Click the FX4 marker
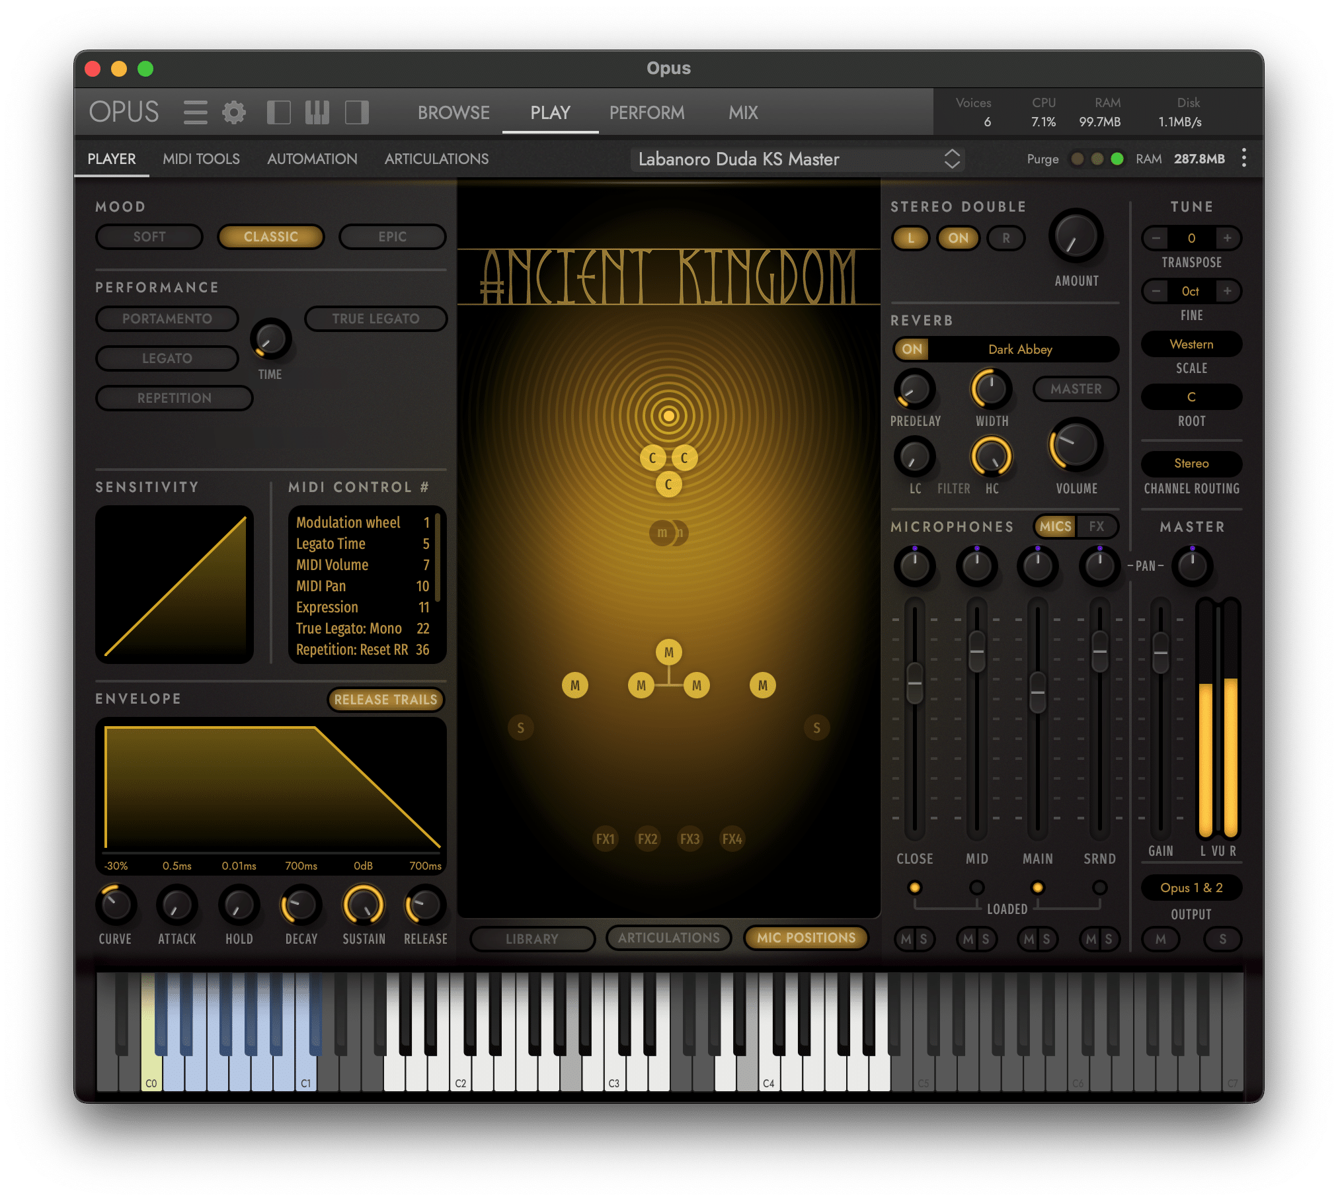This screenshot has width=1338, height=1201. [732, 839]
